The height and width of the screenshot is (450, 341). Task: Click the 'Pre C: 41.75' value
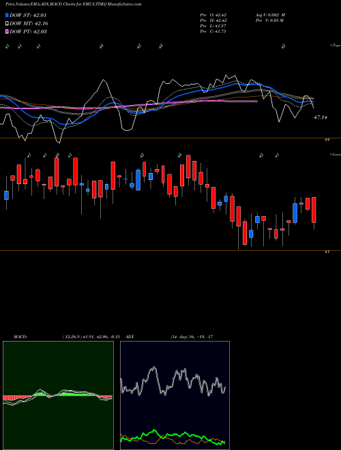pos(213,31)
